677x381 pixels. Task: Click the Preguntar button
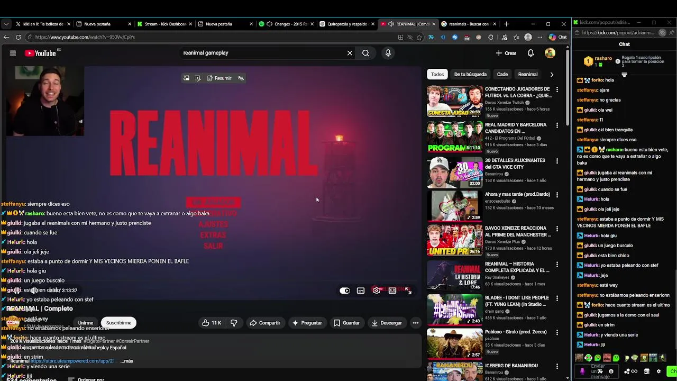pos(307,323)
